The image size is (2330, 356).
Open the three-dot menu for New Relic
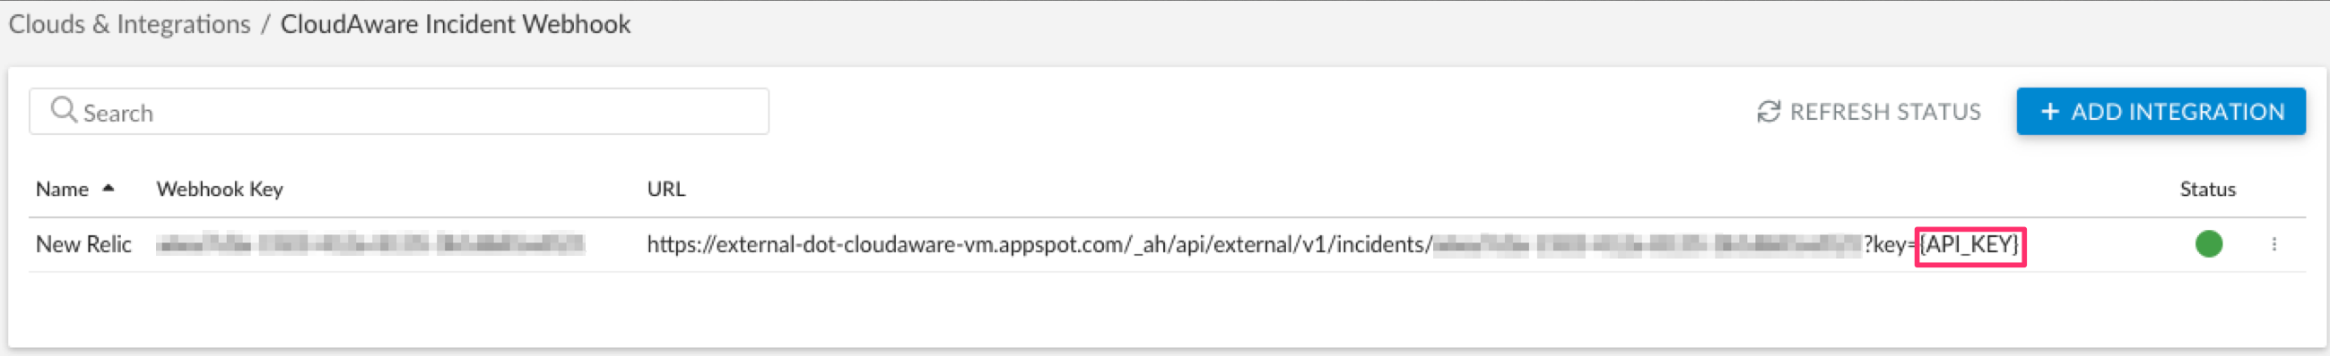click(2273, 244)
